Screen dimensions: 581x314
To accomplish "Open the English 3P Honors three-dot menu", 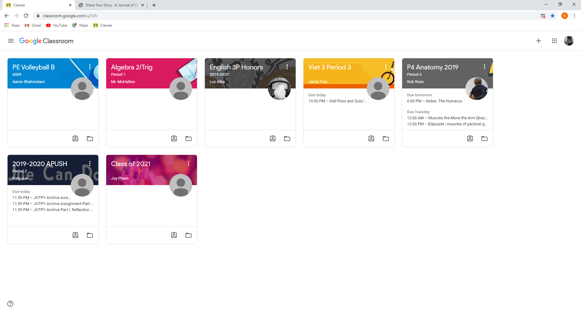I will coord(287,67).
